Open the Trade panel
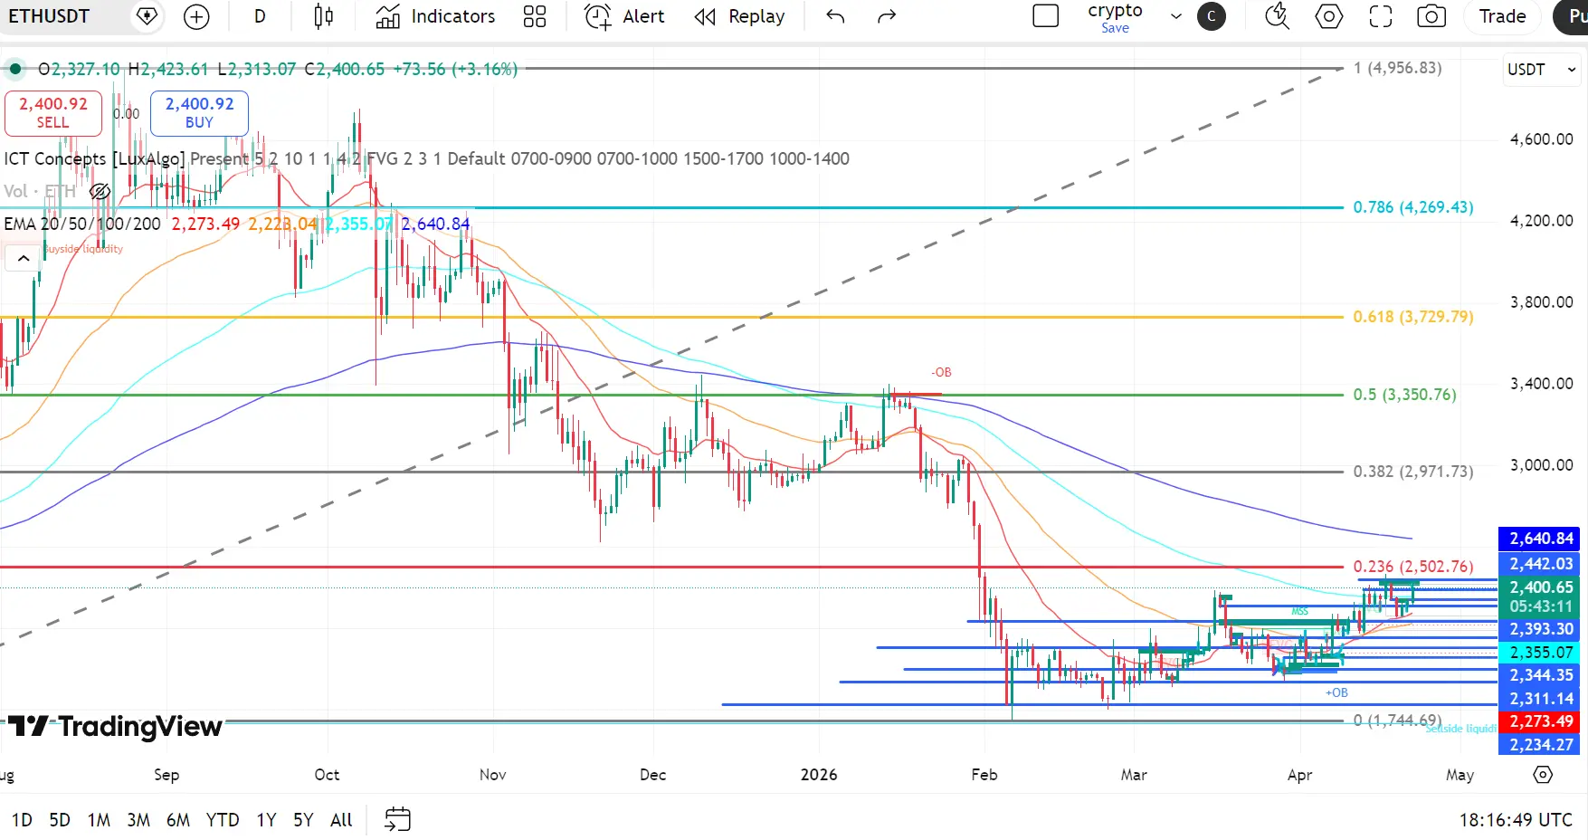The image size is (1588, 840). pos(1502,16)
